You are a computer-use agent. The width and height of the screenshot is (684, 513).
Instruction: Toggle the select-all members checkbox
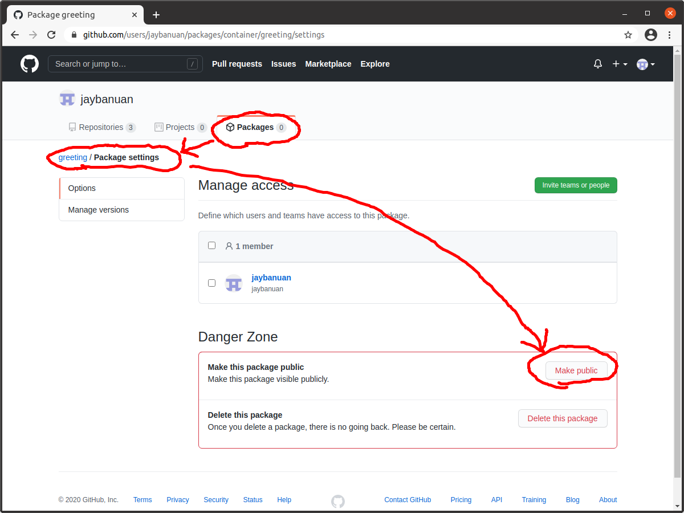pyautogui.click(x=211, y=245)
